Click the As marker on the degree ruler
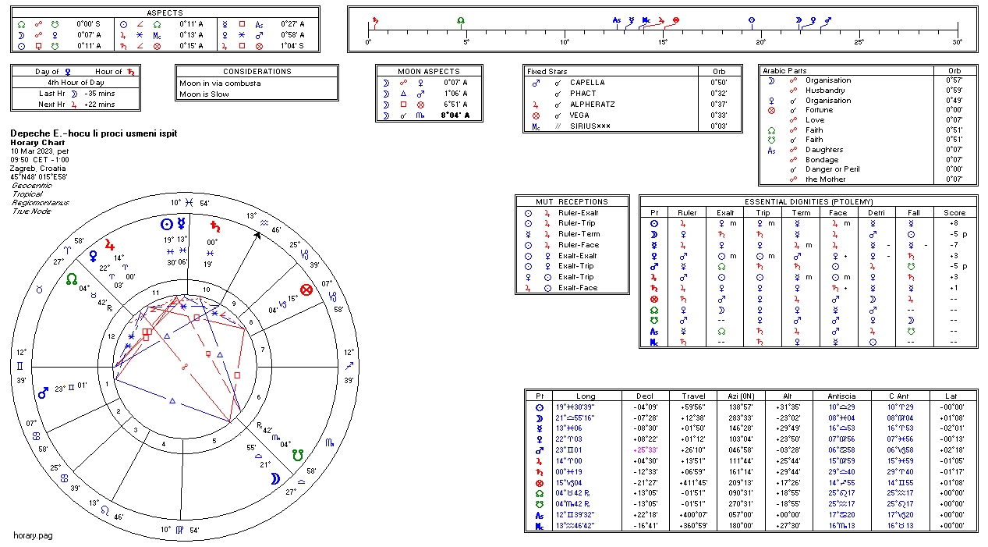Image resolution: width=988 pixels, height=547 pixels. point(617,20)
